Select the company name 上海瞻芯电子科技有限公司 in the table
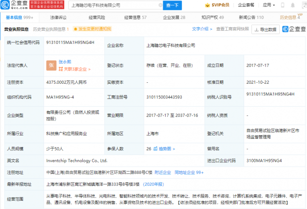Screen dimensions: 307x209 point(171,45)
